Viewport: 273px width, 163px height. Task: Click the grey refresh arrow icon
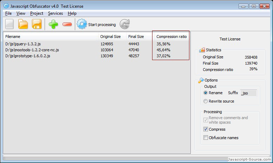(125, 24)
